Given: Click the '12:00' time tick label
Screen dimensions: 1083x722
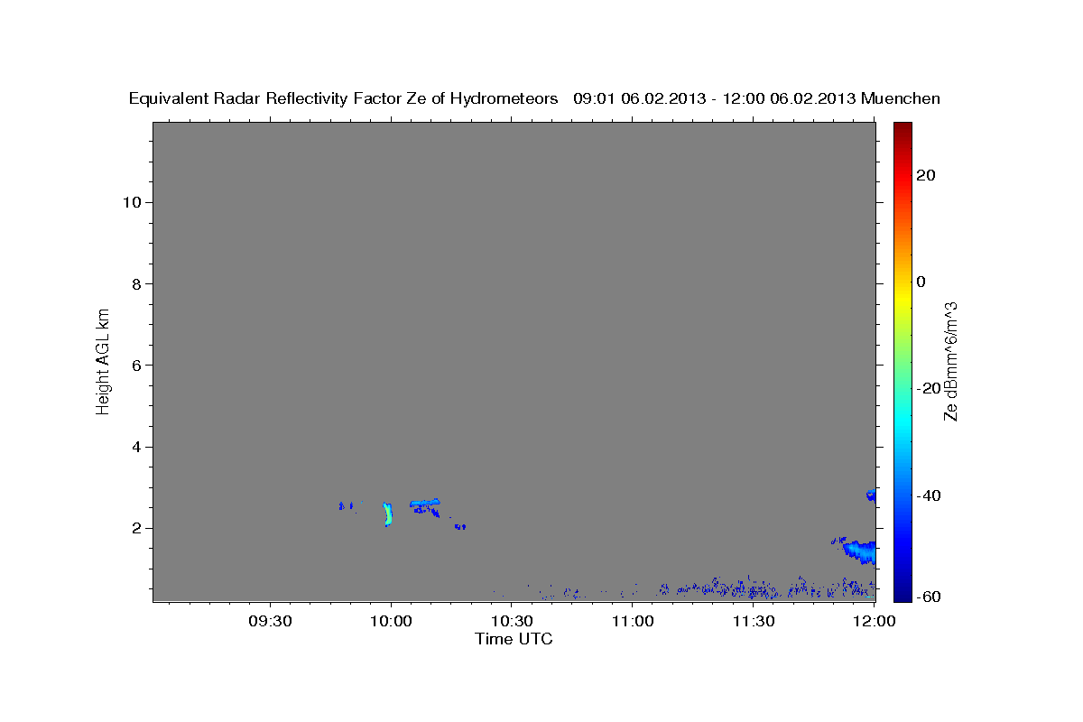Looking at the screenshot, I should click(x=875, y=621).
